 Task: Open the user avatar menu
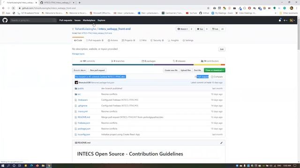point(292,20)
